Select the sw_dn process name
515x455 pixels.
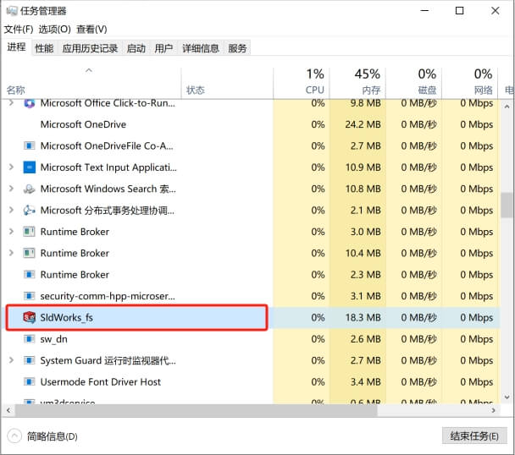click(53, 339)
